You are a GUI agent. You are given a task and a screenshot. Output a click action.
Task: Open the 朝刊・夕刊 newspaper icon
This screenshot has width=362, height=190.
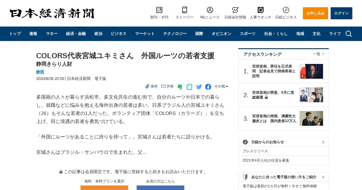[159, 10]
